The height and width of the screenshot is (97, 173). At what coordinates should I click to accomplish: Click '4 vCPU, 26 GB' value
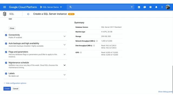tap(107, 32)
